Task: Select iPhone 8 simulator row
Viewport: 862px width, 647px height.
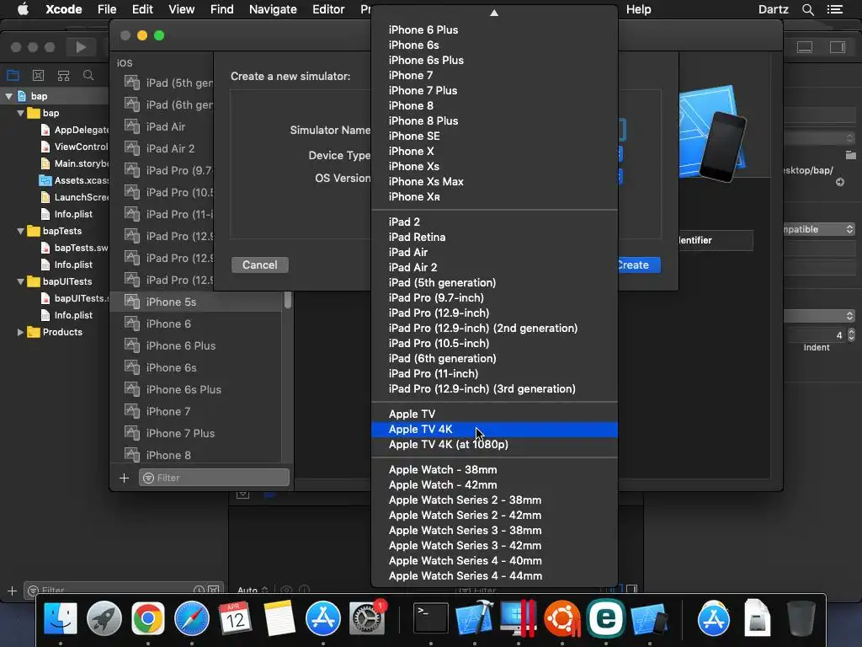Action: (197, 455)
